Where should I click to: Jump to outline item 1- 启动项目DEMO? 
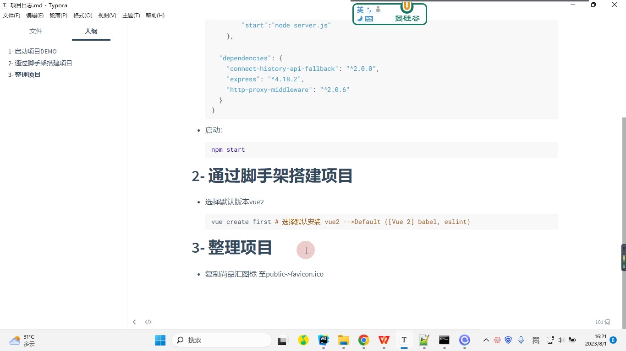(33, 51)
